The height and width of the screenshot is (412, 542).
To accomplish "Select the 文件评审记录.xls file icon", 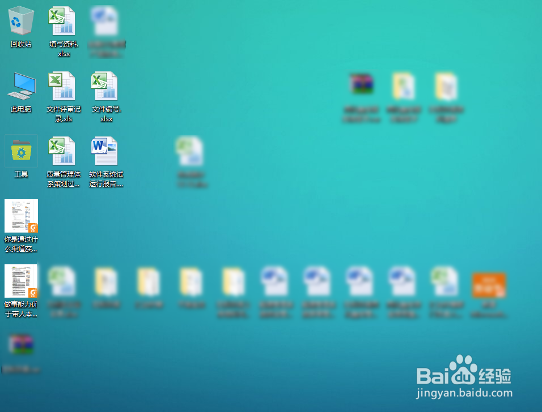I will coord(62,86).
